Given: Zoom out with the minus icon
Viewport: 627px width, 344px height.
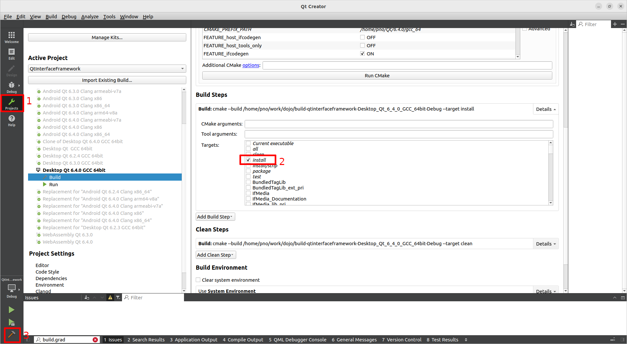Looking at the screenshot, I should click(x=623, y=24).
